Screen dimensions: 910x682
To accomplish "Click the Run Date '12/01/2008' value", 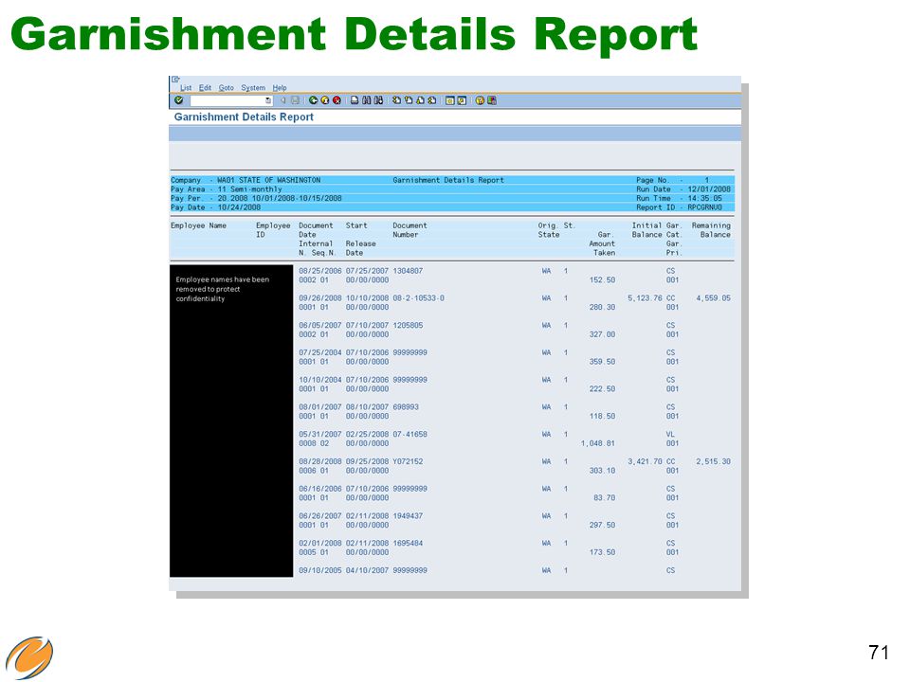I will (709, 189).
